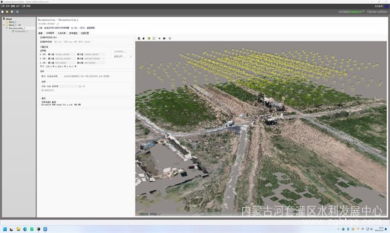Click the X maximum value field
390x233 pixels.
94,54
